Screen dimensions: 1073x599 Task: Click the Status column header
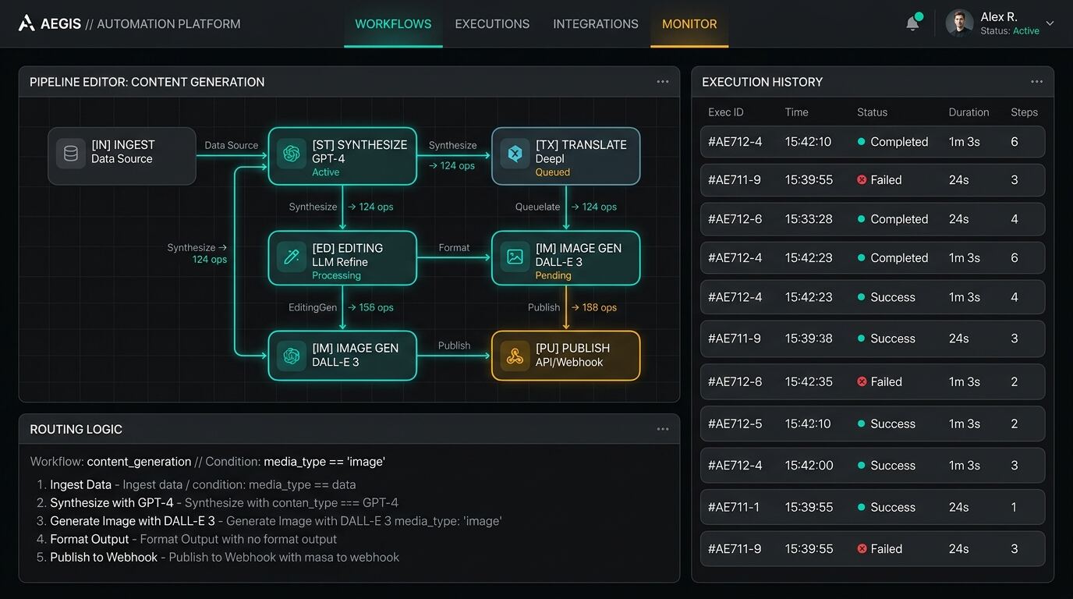tap(872, 112)
